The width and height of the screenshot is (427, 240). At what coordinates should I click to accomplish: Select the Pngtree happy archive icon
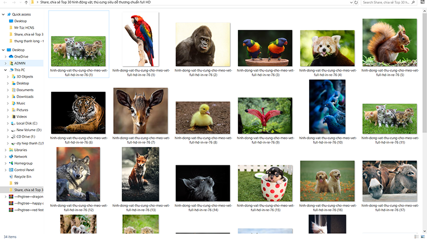11,203
